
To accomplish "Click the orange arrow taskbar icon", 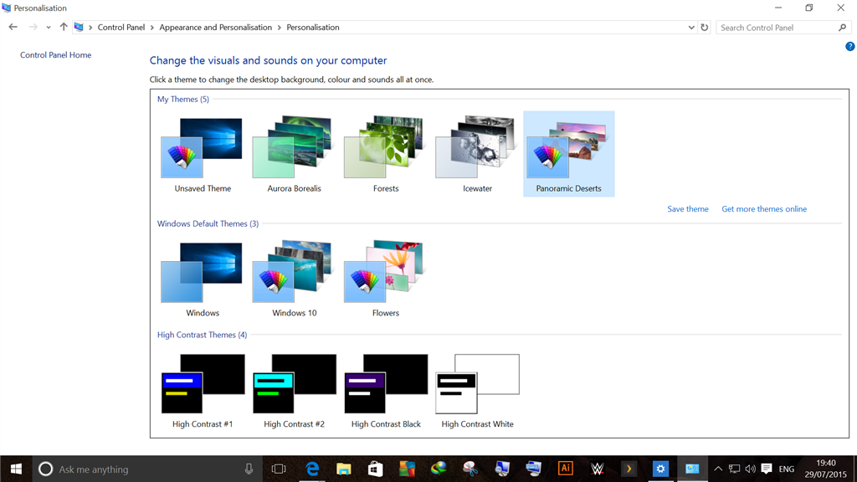I will (629, 469).
